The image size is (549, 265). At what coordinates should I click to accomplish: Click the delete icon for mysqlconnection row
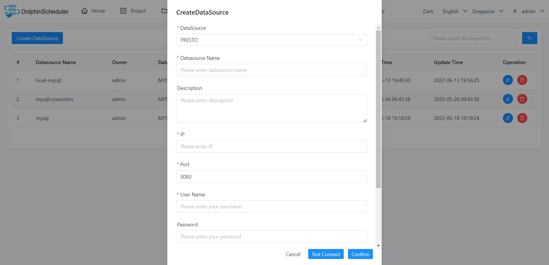[522, 99]
